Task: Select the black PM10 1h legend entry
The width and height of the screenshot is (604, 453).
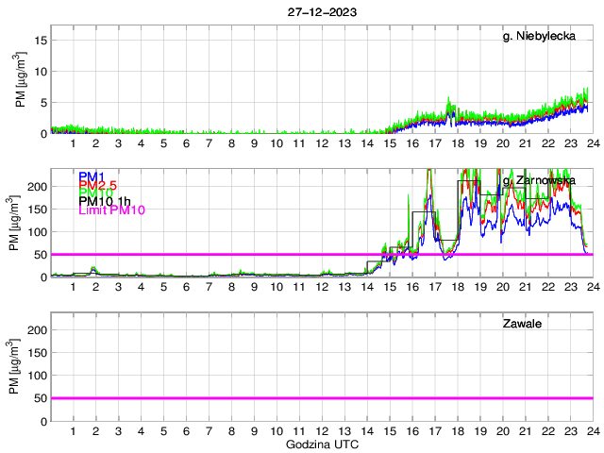Action: [x=104, y=202]
